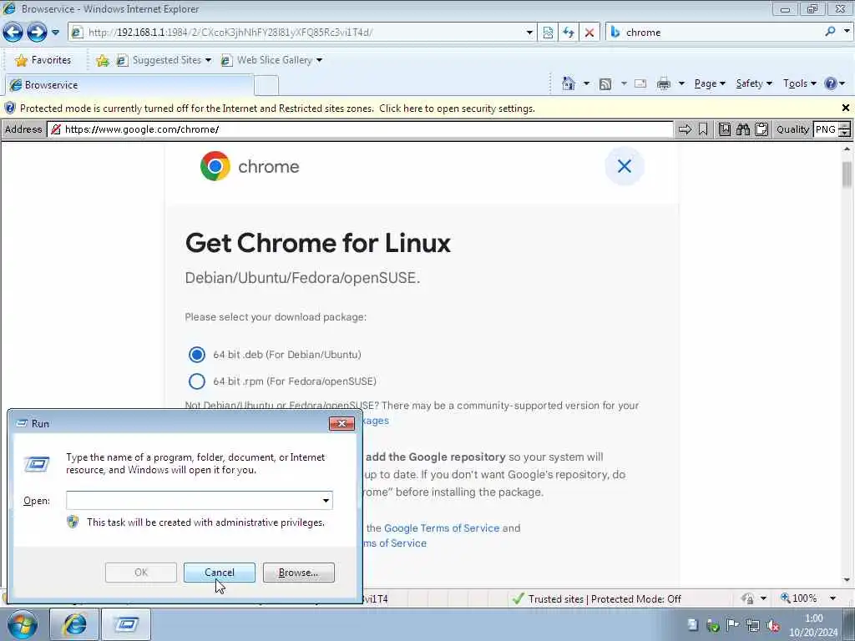855x641 pixels.
Task: Select 64 bit .rpm radio option
Action: [x=197, y=381]
